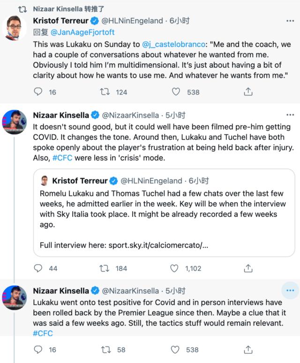Like Kristof Terreur's top tweet
The width and height of the screenshot is (300, 363).
pos(176,92)
